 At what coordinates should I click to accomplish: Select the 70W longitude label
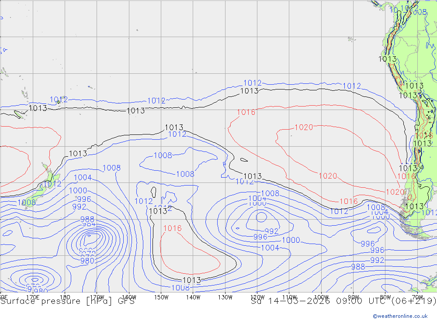(x=417, y=297)
